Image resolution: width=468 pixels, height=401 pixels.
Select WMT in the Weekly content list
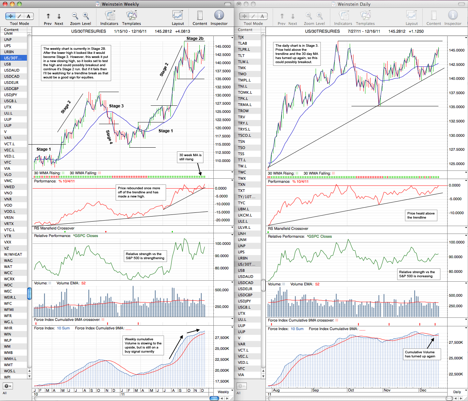click(x=14, y=365)
